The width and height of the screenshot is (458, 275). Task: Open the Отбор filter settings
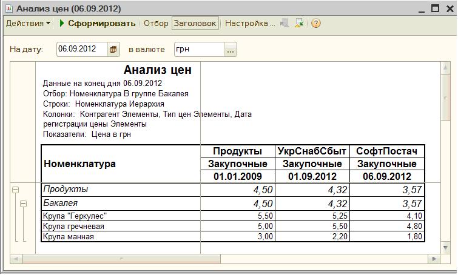[x=155, y=24]
